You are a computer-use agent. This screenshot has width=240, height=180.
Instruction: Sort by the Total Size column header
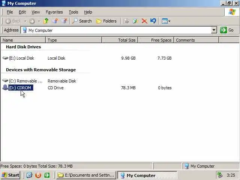120,40
